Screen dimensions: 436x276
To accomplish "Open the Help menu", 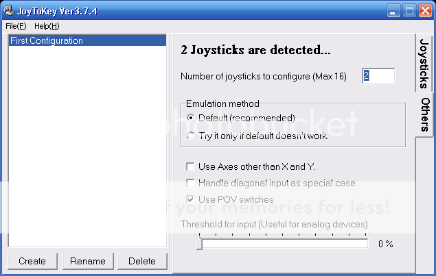I will pos(47,26).
